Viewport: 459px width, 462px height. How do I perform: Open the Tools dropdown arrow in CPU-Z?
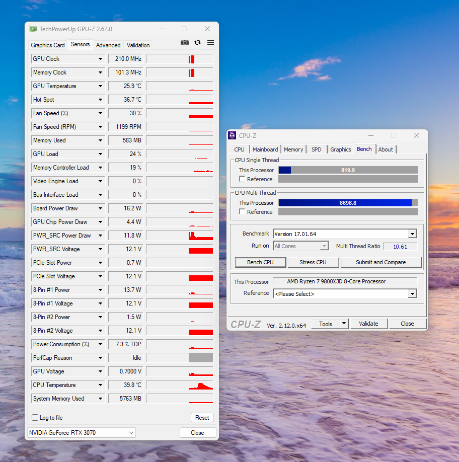coord(344,324)
